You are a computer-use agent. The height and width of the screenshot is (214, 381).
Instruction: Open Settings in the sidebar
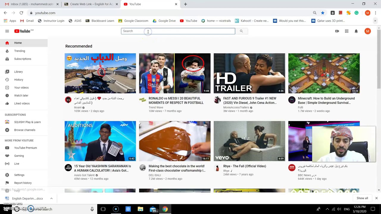[24, 175]
